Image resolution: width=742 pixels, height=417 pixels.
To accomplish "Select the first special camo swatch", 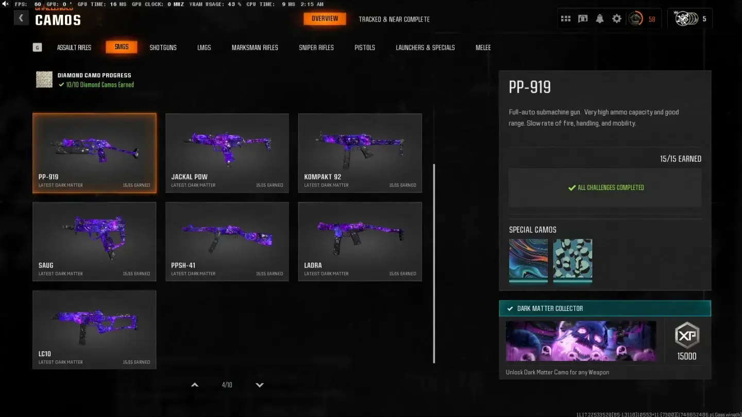I will click(528, 260).
